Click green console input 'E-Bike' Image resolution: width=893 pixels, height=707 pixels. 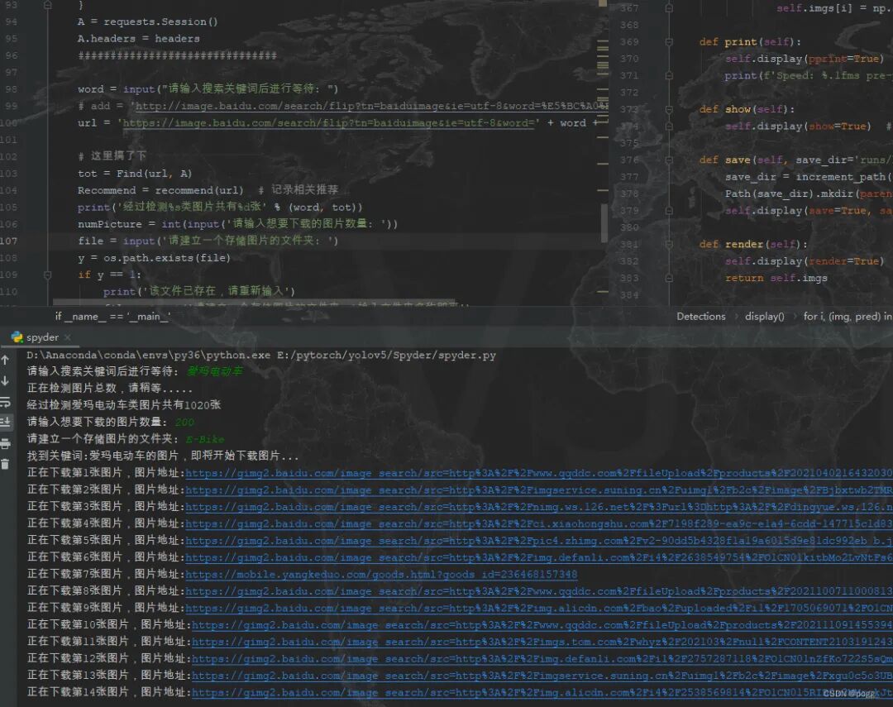[x=205, y=439]
